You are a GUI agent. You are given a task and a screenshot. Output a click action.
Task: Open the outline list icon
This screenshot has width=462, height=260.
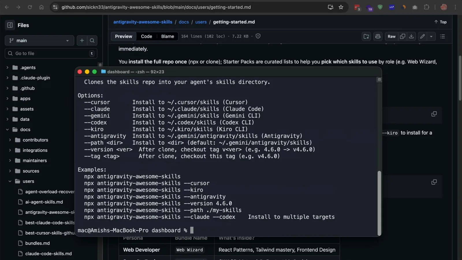(442, 36)
